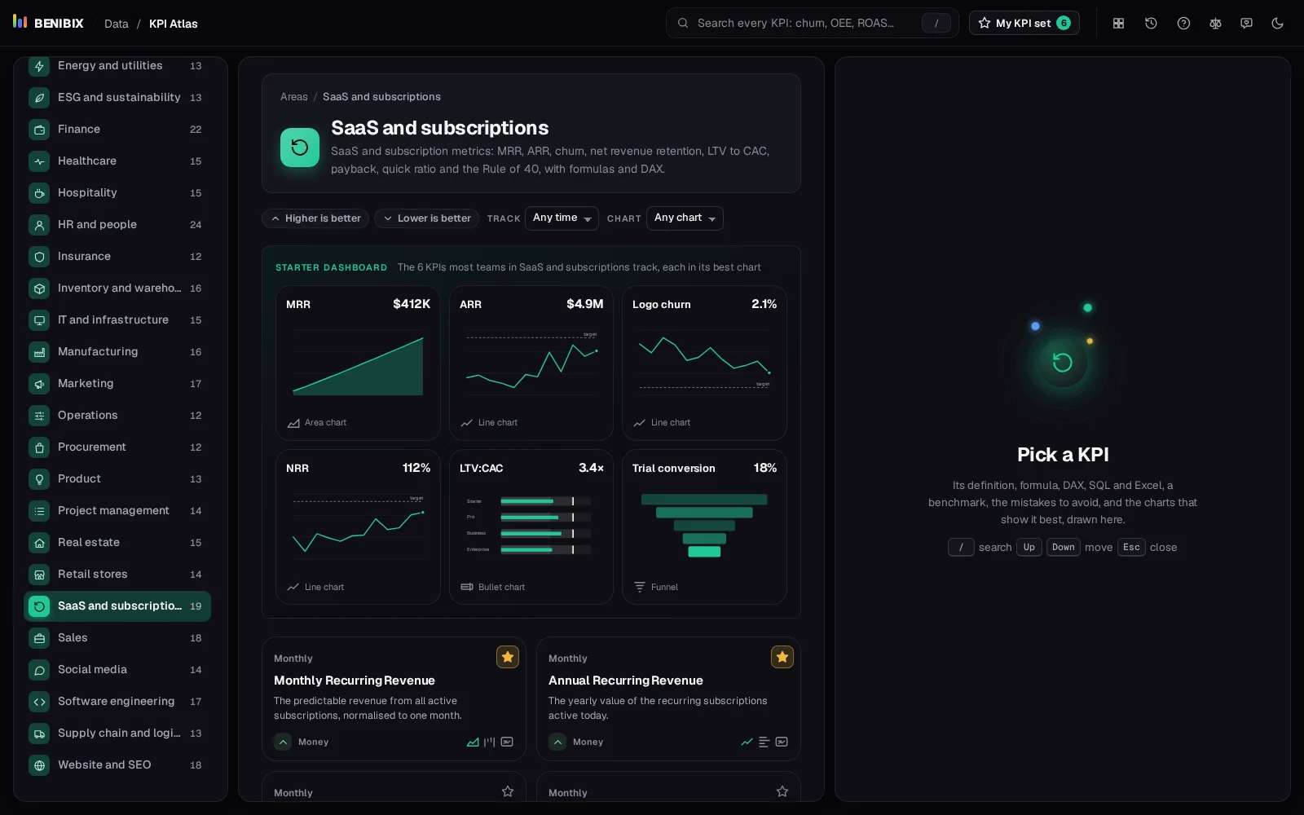This screenshot has height=815, width=1304.
Task: Open the balance scale compare icon
Action: tap(1215, 23)
